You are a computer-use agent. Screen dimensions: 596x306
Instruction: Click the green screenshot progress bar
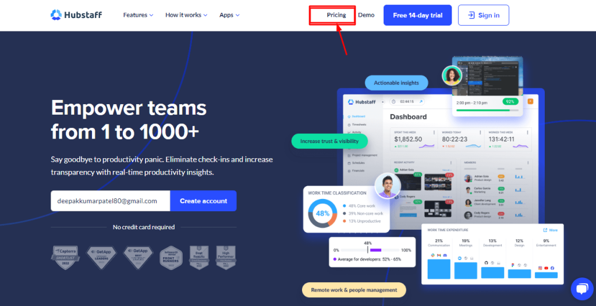tap(487, 110)
